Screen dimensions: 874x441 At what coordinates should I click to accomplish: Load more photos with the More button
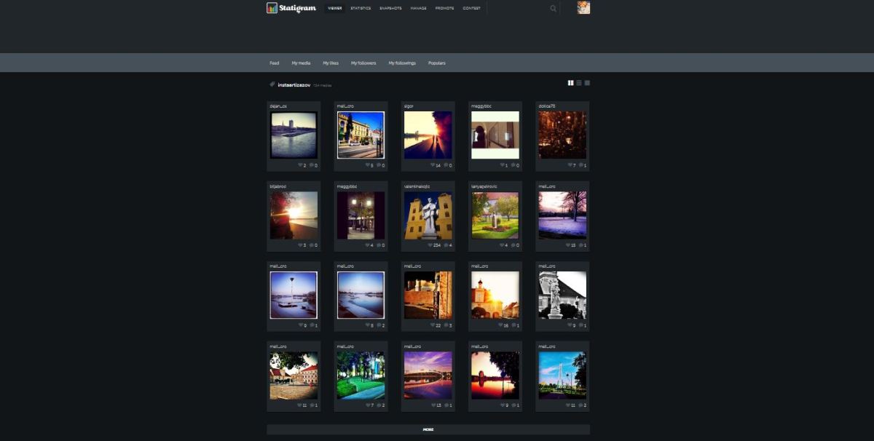428,429
